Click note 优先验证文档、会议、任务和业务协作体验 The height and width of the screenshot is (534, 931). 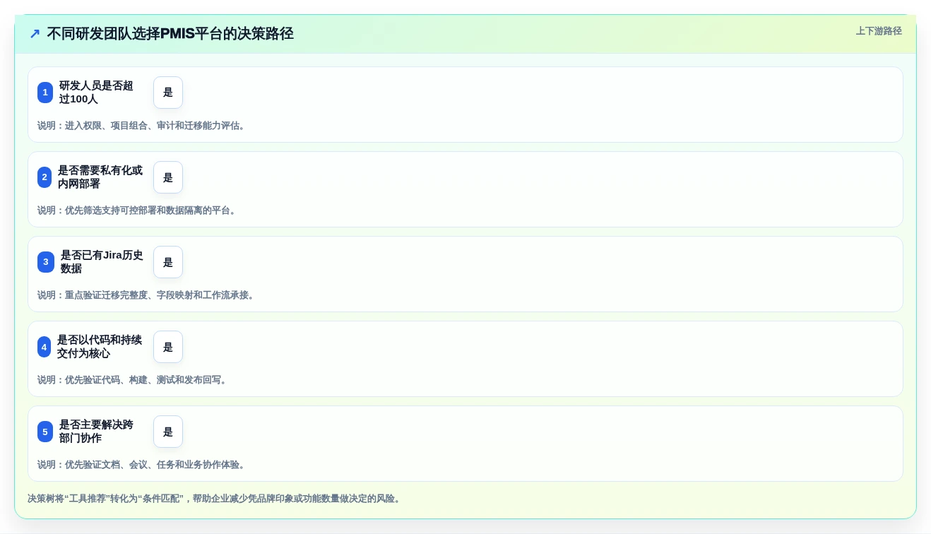[x=142, y=465]
